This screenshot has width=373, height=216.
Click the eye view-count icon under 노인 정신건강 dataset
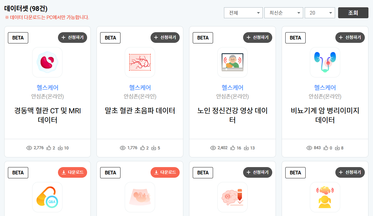213,148
